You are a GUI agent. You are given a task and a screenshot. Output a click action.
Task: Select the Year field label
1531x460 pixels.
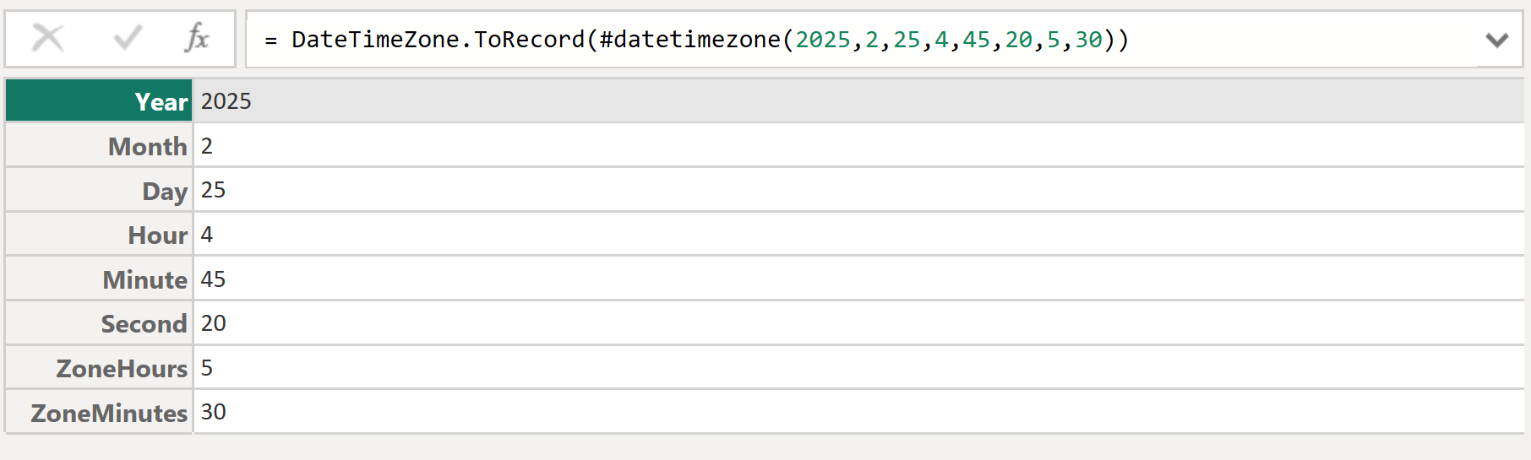161,102
